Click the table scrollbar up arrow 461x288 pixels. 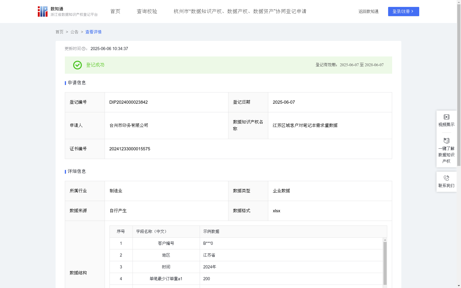click(x=385, y=240)
